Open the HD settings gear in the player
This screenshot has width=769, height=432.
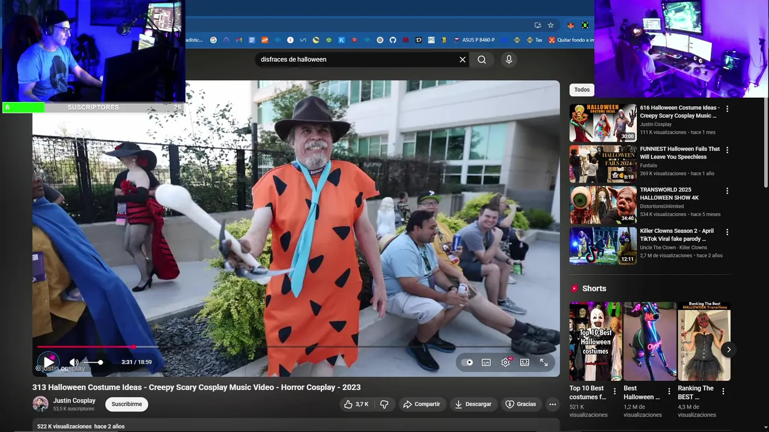505,362
